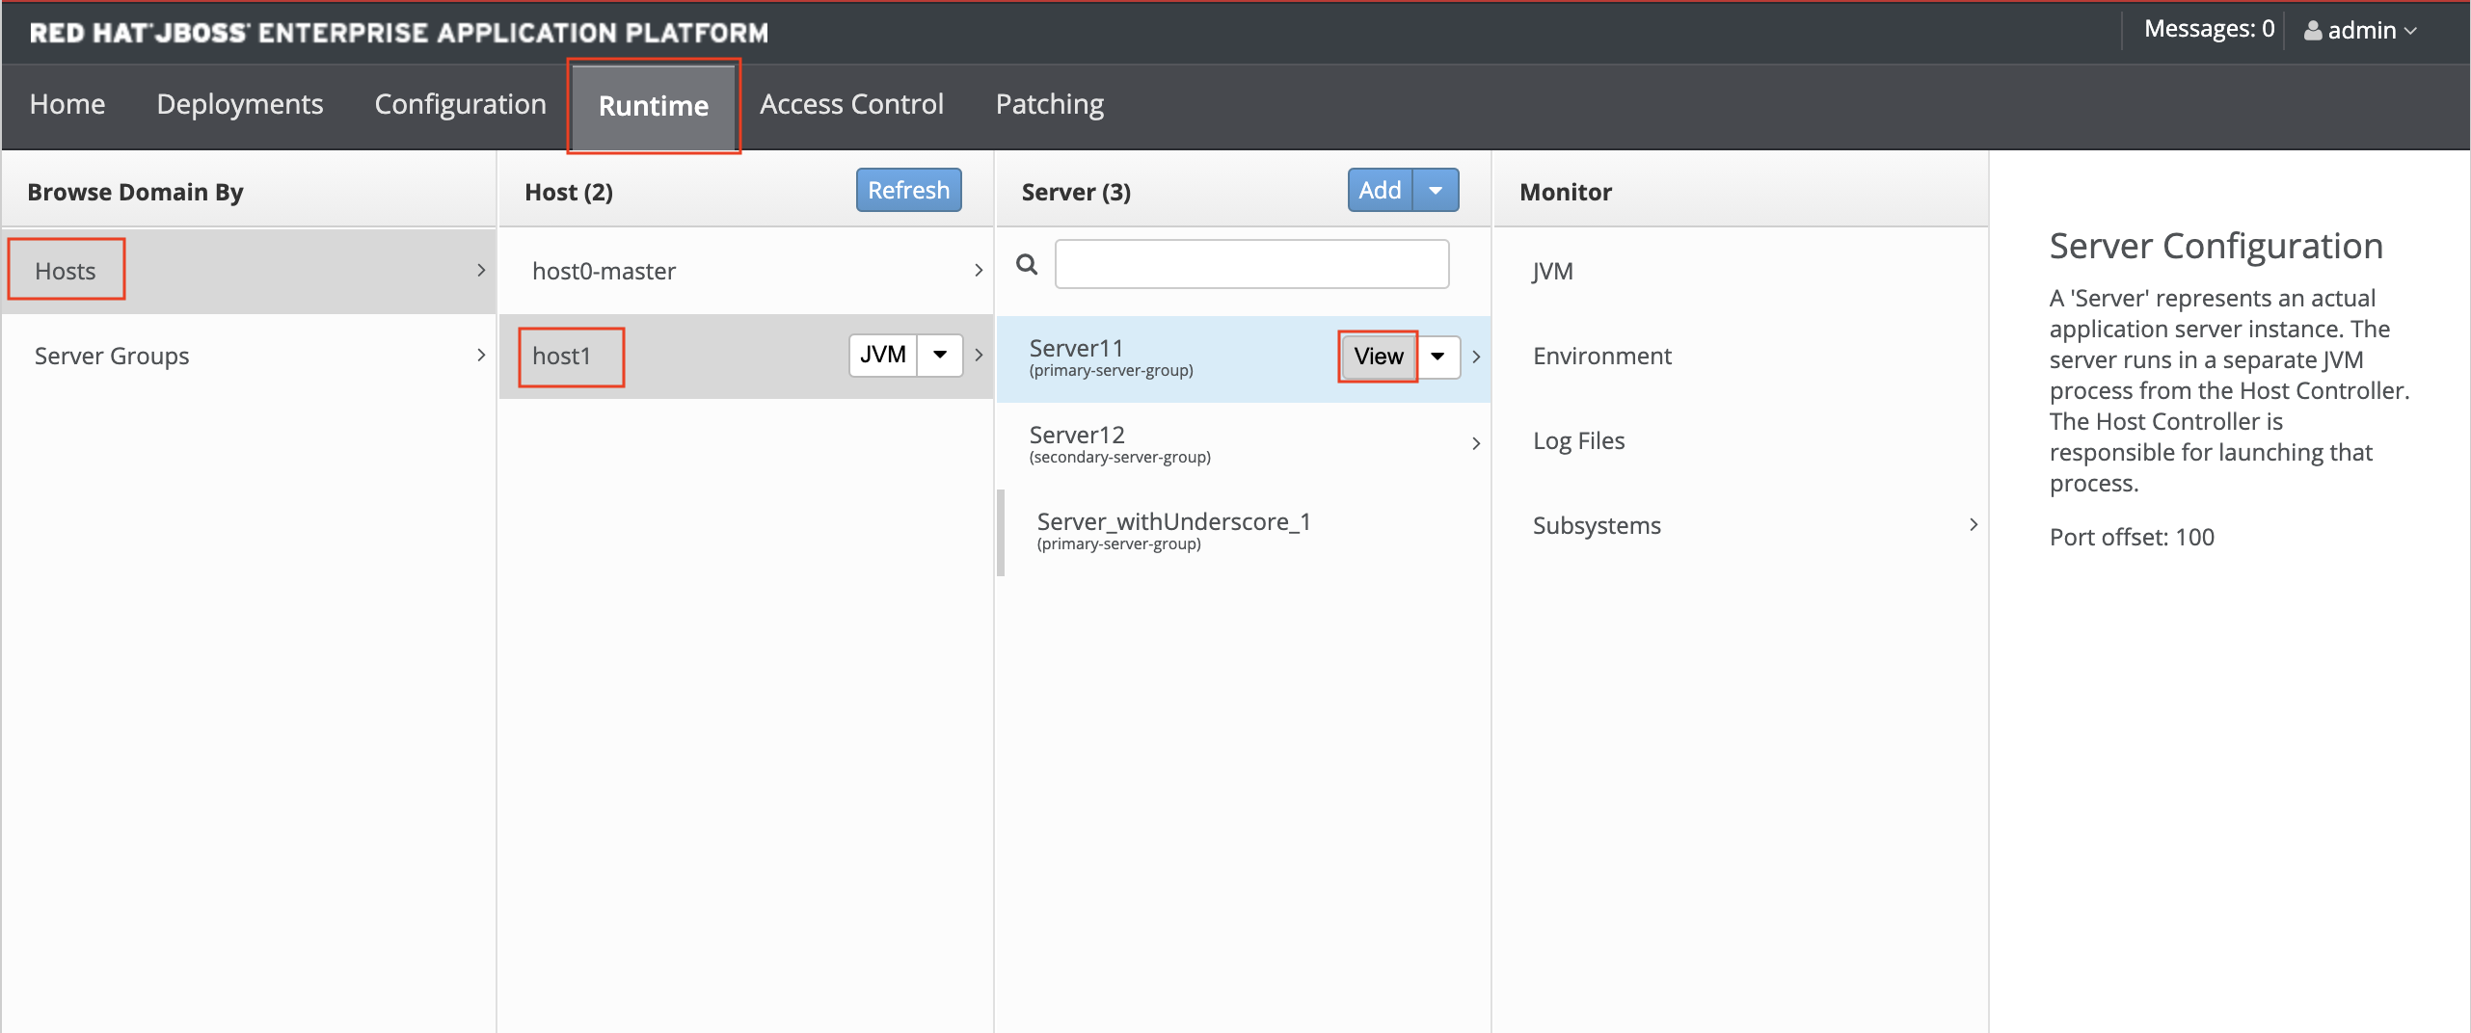The image size is (2471, 1033).
Task: Select Hosts in Browse Domain By
Action: point(249,271)
